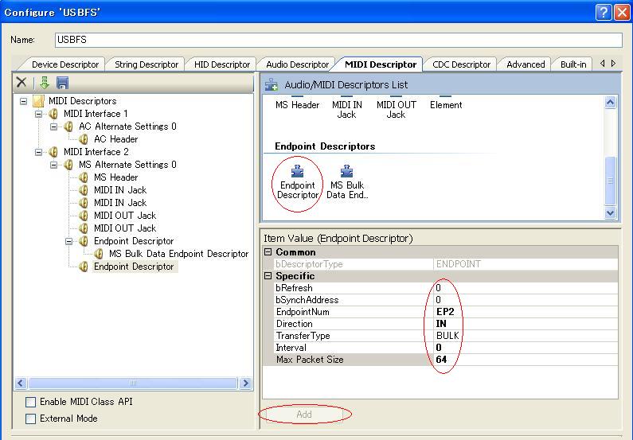This screenshot has height=440, width=633.
Task: Toggle External Mode checkbox
Action: coord(31,419)
